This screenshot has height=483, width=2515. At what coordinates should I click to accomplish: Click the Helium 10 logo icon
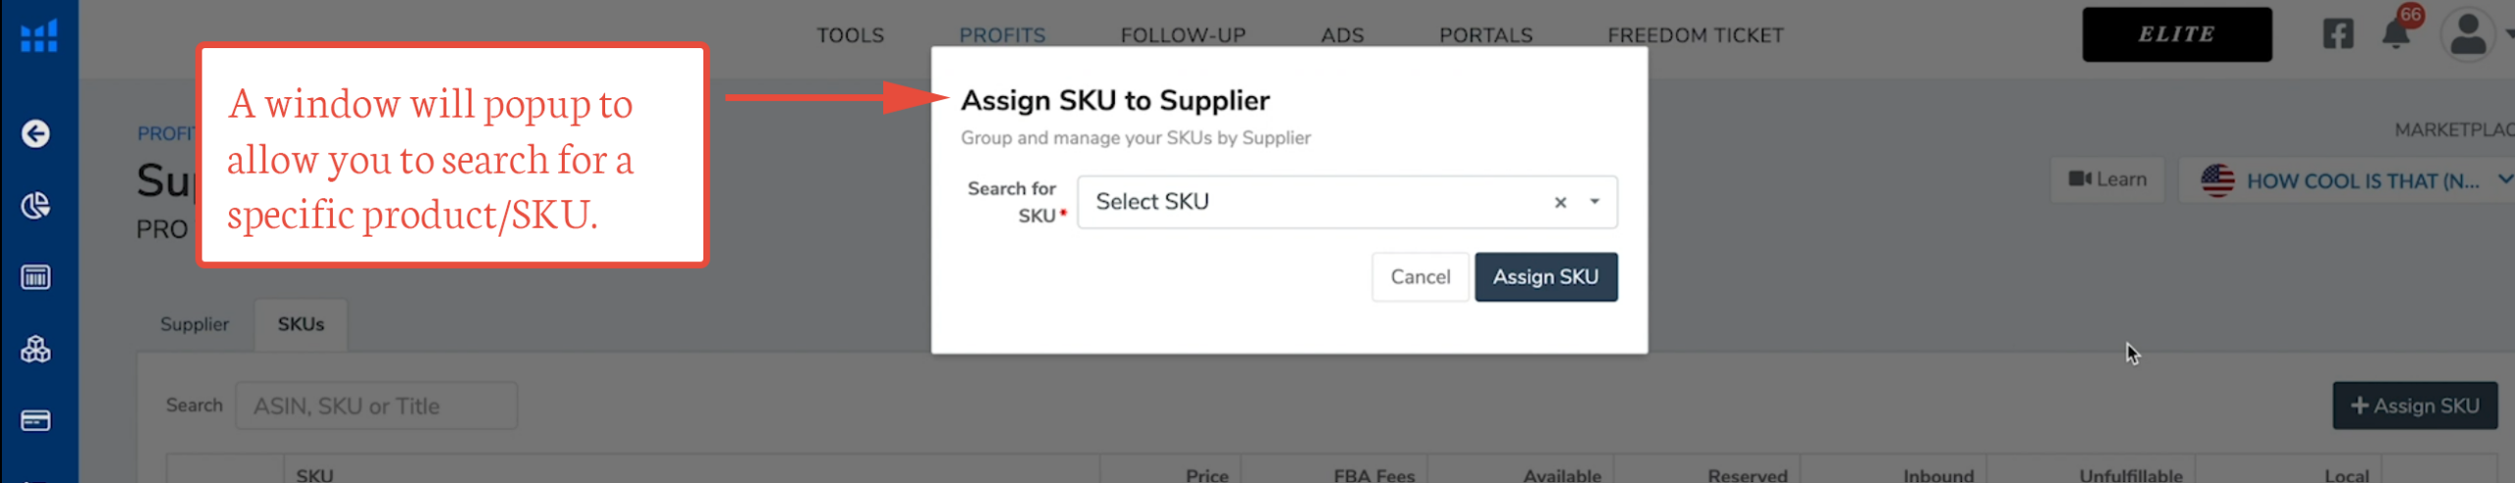(39, 36)
